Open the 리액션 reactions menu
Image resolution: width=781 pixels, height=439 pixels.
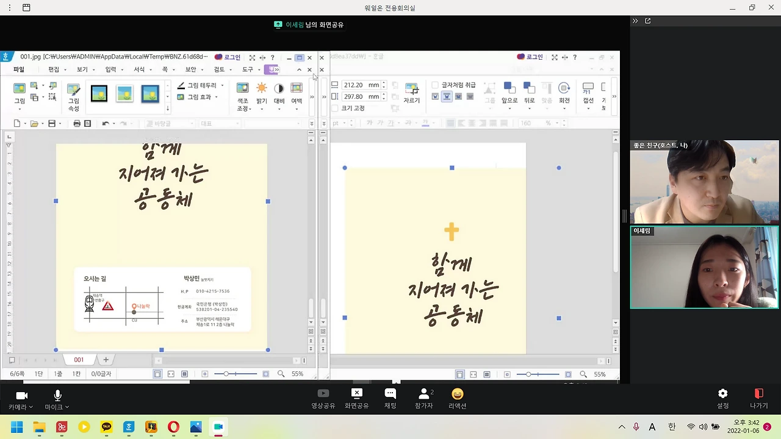(x=458, y=399)
